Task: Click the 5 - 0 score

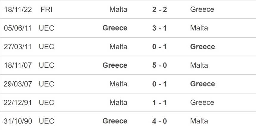Action: click(x=160, y=65)
